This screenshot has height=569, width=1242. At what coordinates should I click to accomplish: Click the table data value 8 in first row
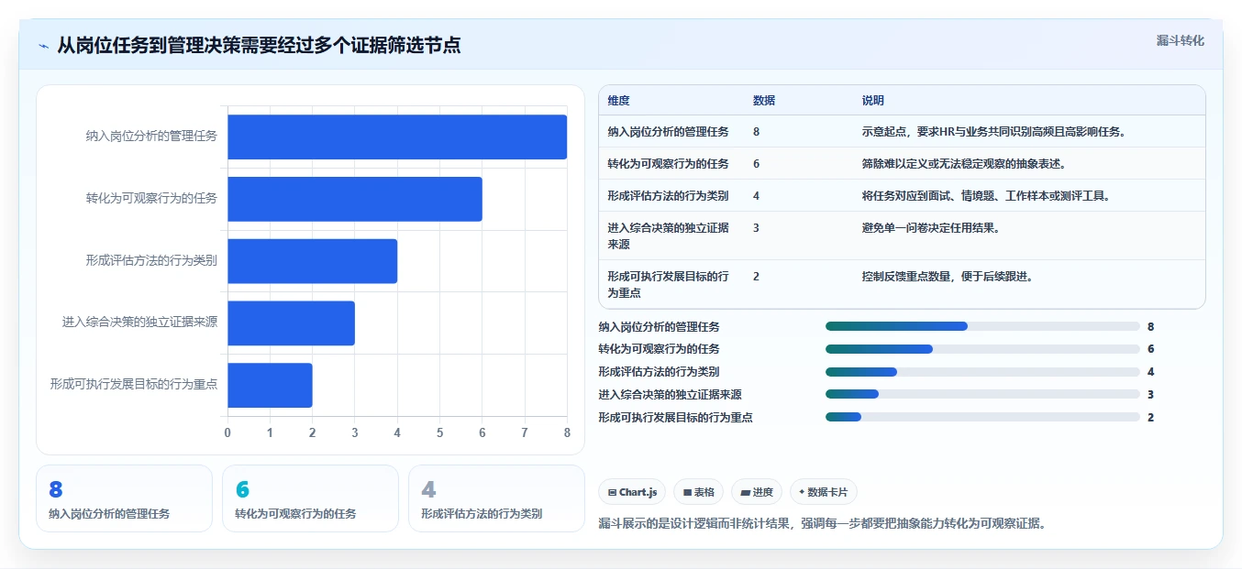(756, 132)
